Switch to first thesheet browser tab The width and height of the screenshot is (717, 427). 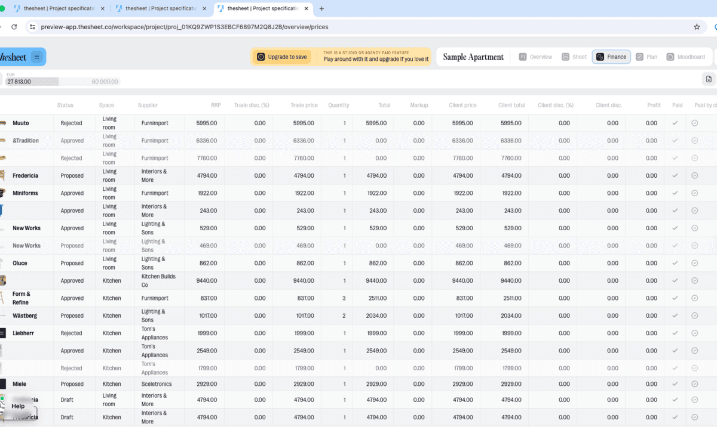point(59,8)
